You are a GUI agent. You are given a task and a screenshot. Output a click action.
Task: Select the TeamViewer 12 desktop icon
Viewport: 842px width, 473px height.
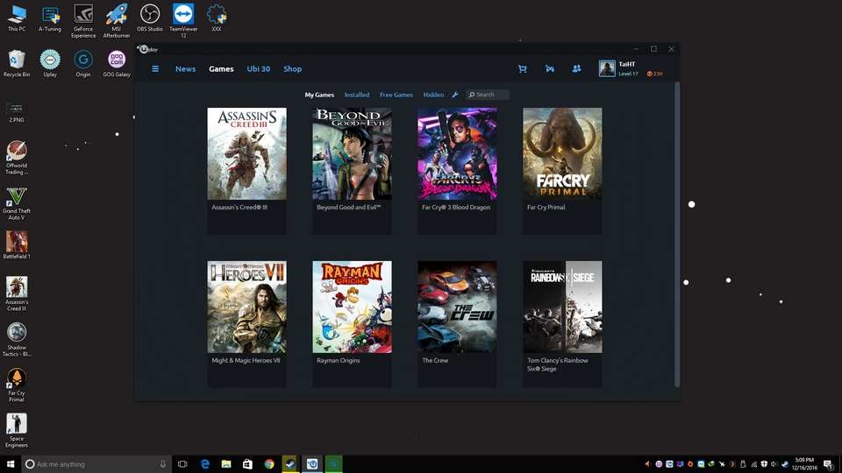pos(183,21)
